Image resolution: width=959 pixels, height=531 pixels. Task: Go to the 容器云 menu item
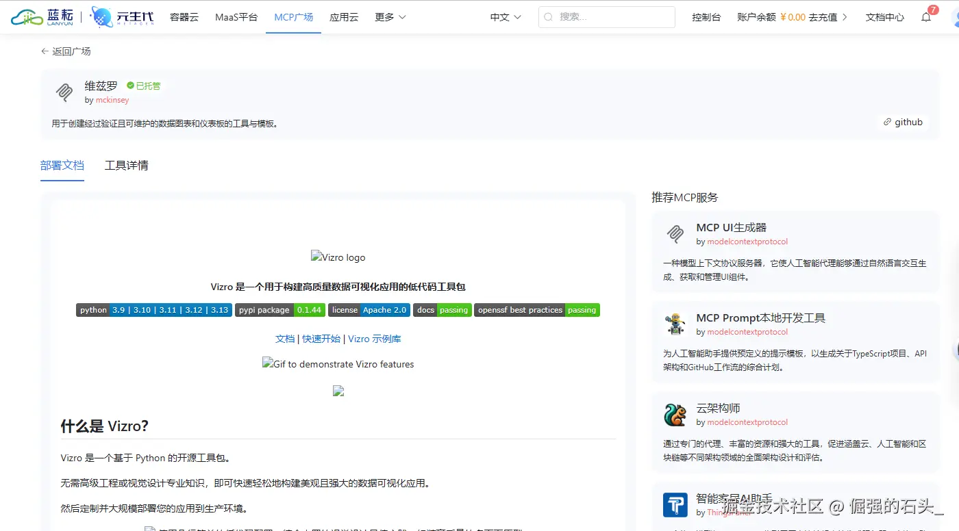pyautogui.click(x=184, y=17)
